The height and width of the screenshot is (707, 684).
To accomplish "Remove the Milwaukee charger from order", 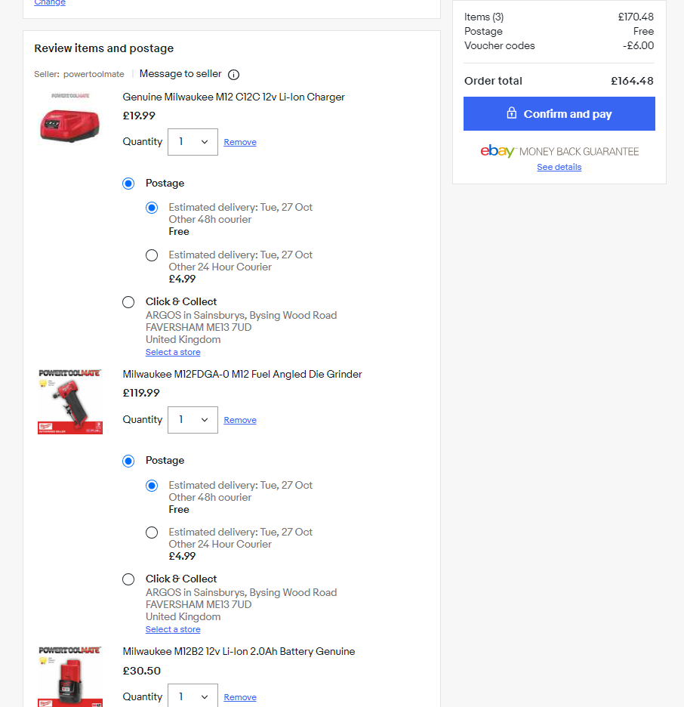I will pos(240,142).
